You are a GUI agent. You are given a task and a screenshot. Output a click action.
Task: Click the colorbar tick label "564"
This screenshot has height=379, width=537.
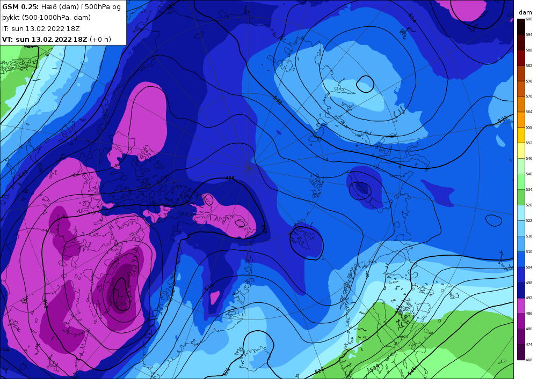pyautogui.click(x=529, y=112)
